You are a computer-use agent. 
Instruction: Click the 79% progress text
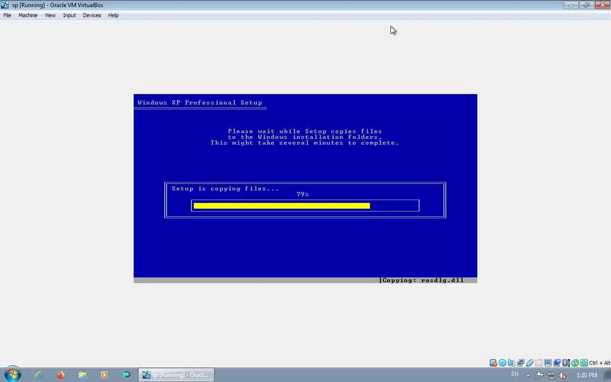click(303, 194)
